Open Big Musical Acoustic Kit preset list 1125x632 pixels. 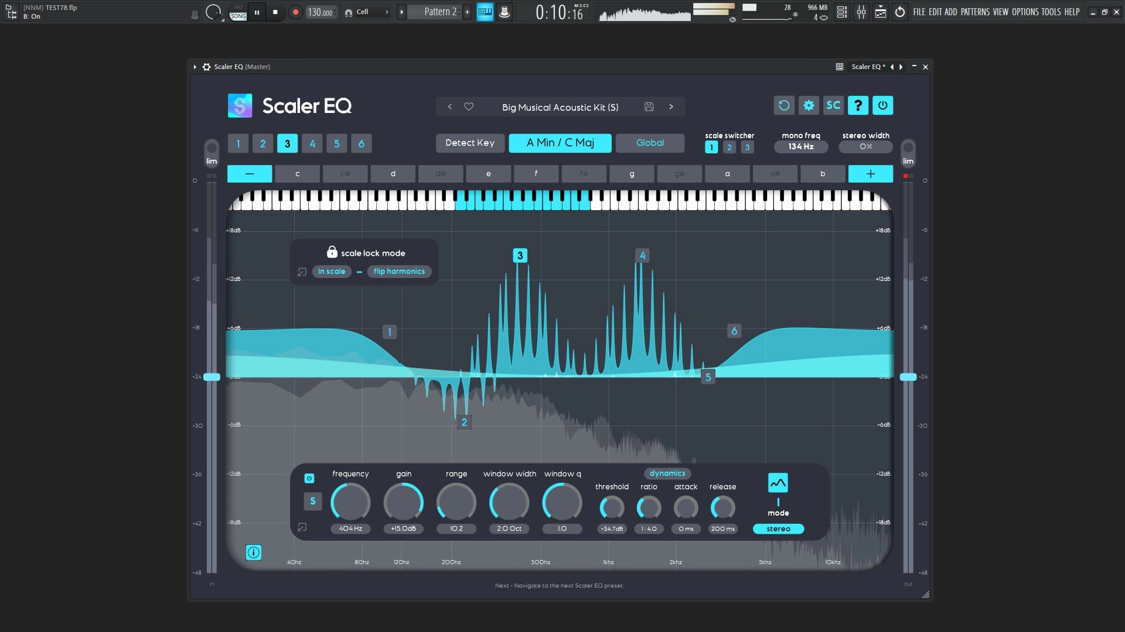[560, 107]
